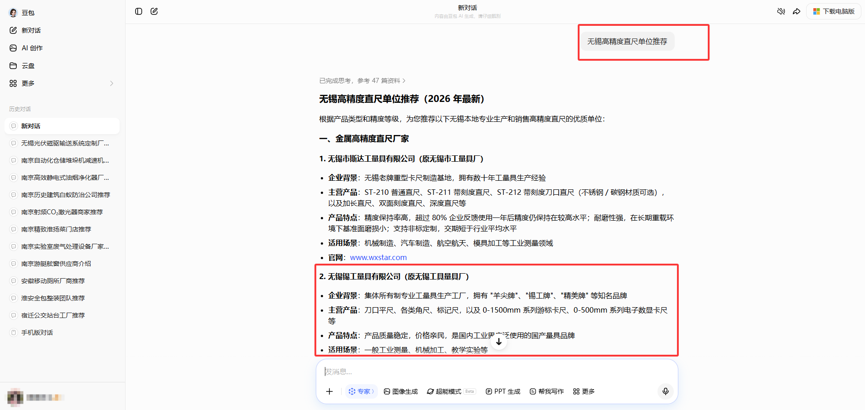Click the 历史对话 section label
Screen dimensions: 865x410
[x=20, y=109]
